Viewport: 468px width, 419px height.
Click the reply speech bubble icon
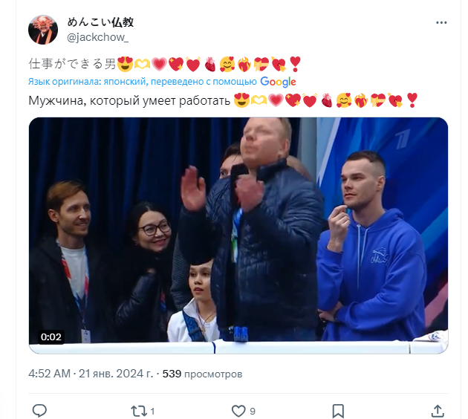(39, 411)
